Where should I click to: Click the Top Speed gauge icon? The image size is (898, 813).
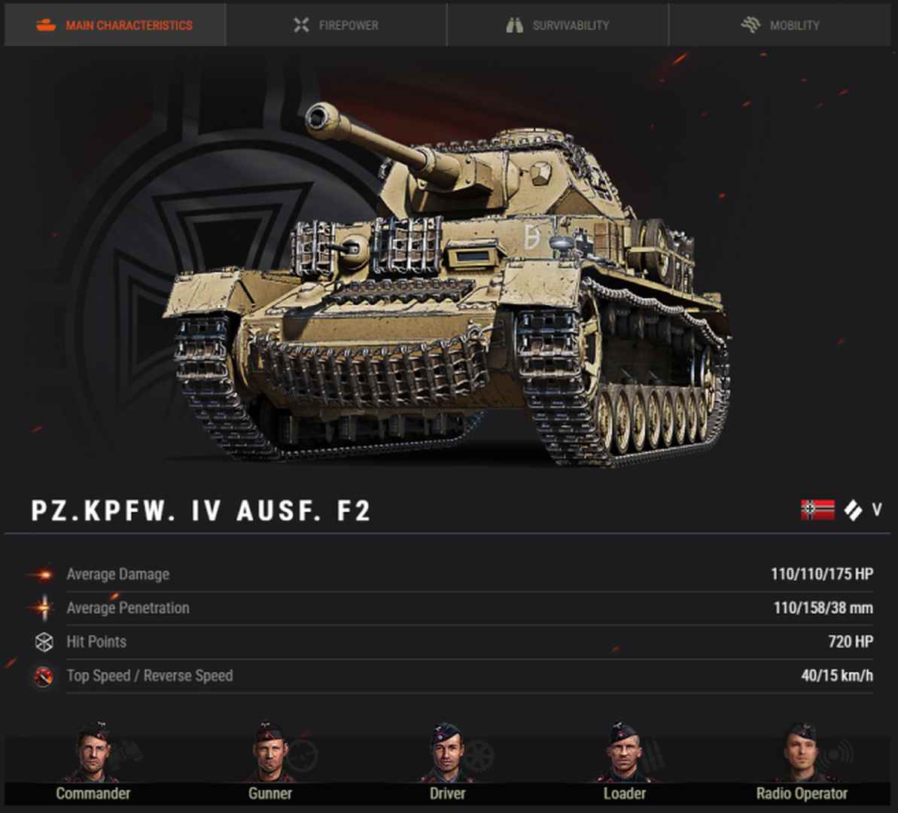44,676
